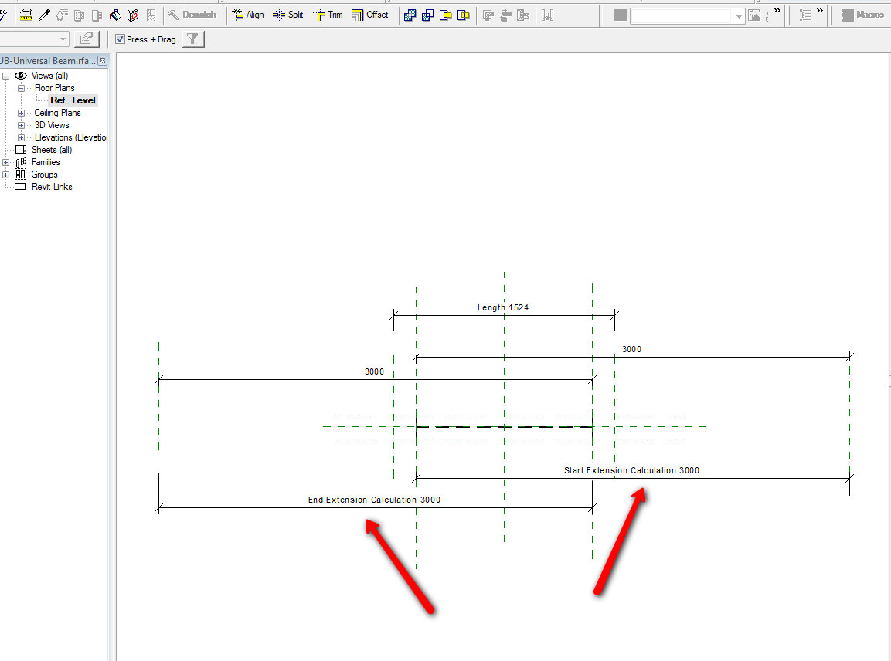
Task: Open the empty toolbar combo box
Action: click(x=687, y=16)
